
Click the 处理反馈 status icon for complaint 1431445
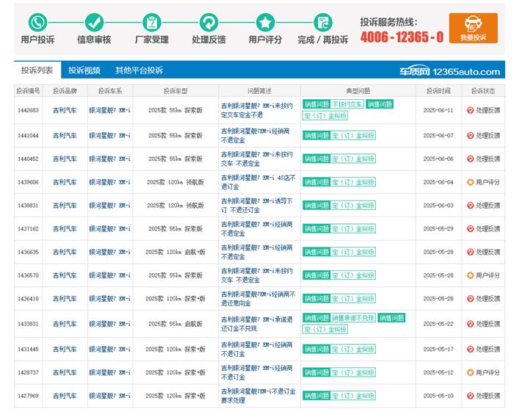pyautogui.click(x=470, y=349)
